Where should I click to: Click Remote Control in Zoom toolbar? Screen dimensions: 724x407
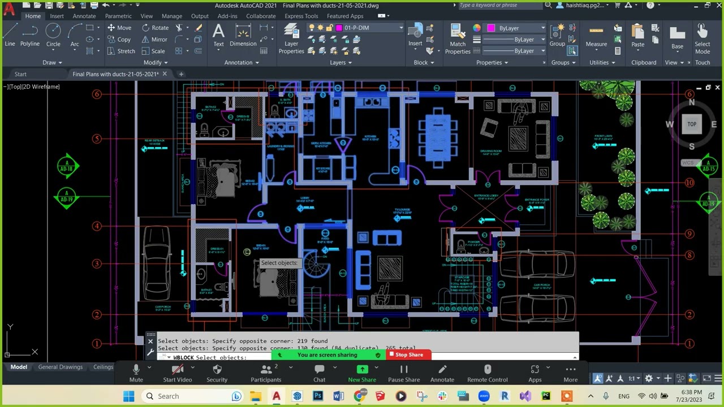click(488, 373)
